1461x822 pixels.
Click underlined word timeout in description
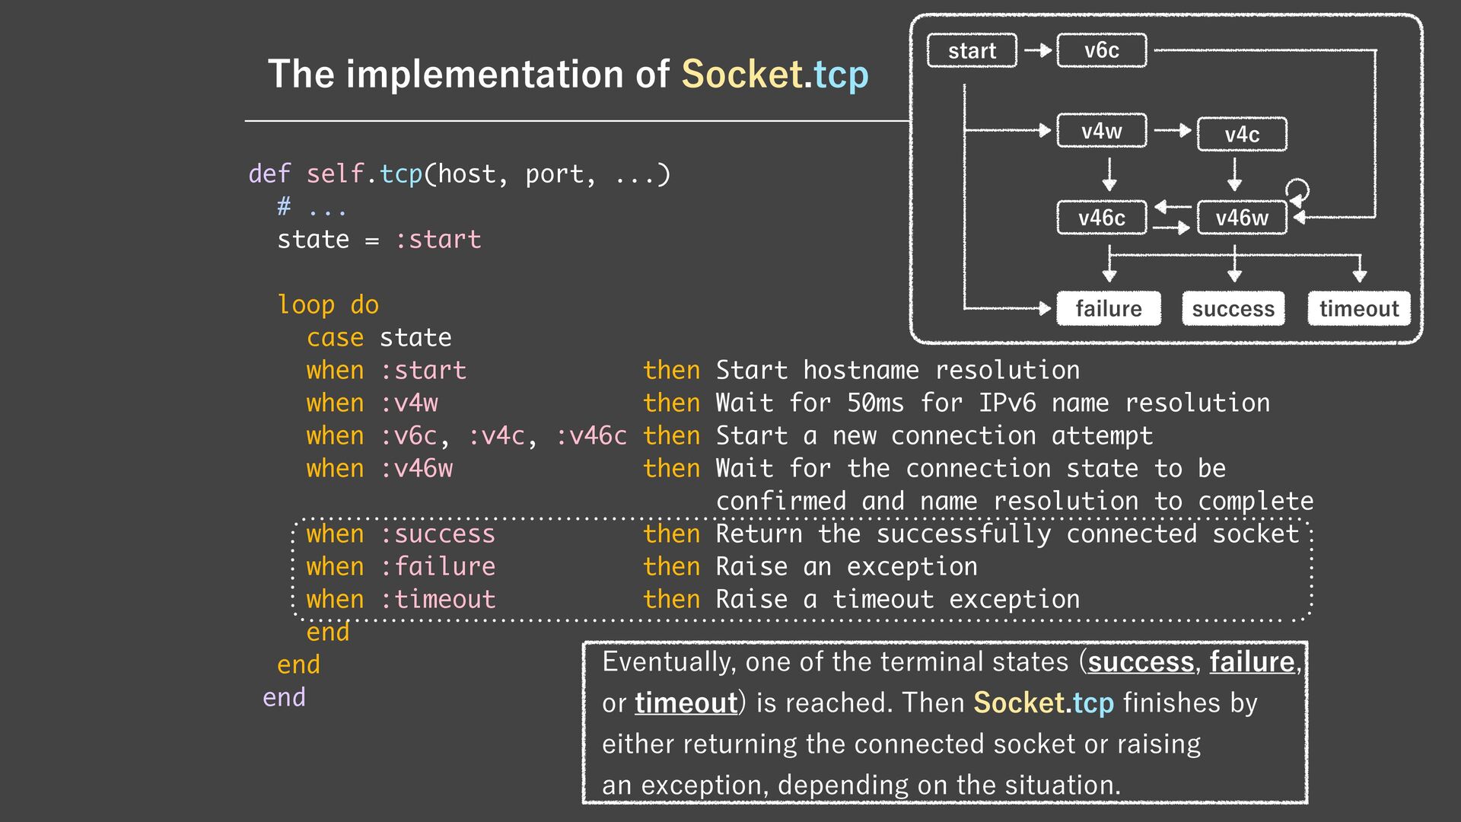(x=686, y=703)
